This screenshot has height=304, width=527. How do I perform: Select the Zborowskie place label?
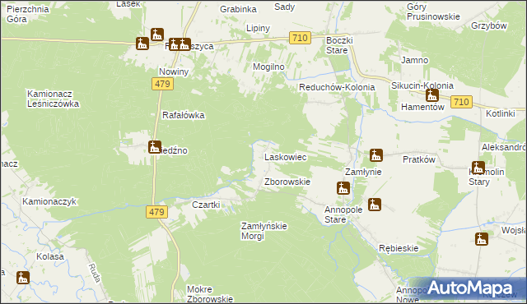coord(287,182)
